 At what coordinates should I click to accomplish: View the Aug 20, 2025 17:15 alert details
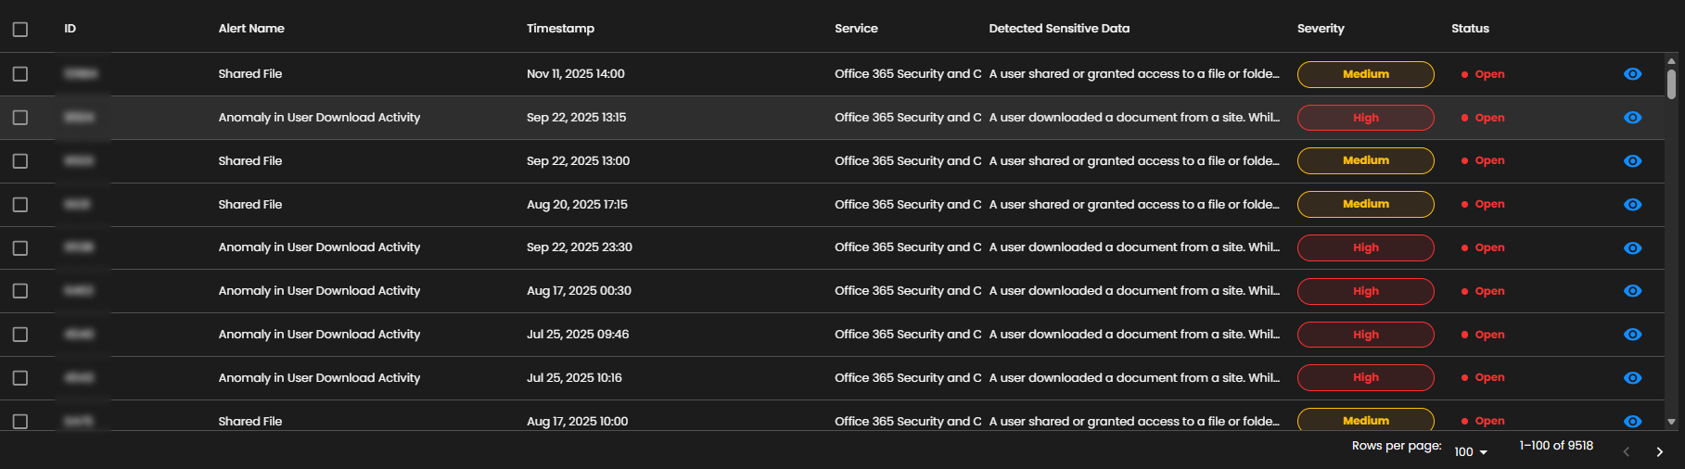1632,205
